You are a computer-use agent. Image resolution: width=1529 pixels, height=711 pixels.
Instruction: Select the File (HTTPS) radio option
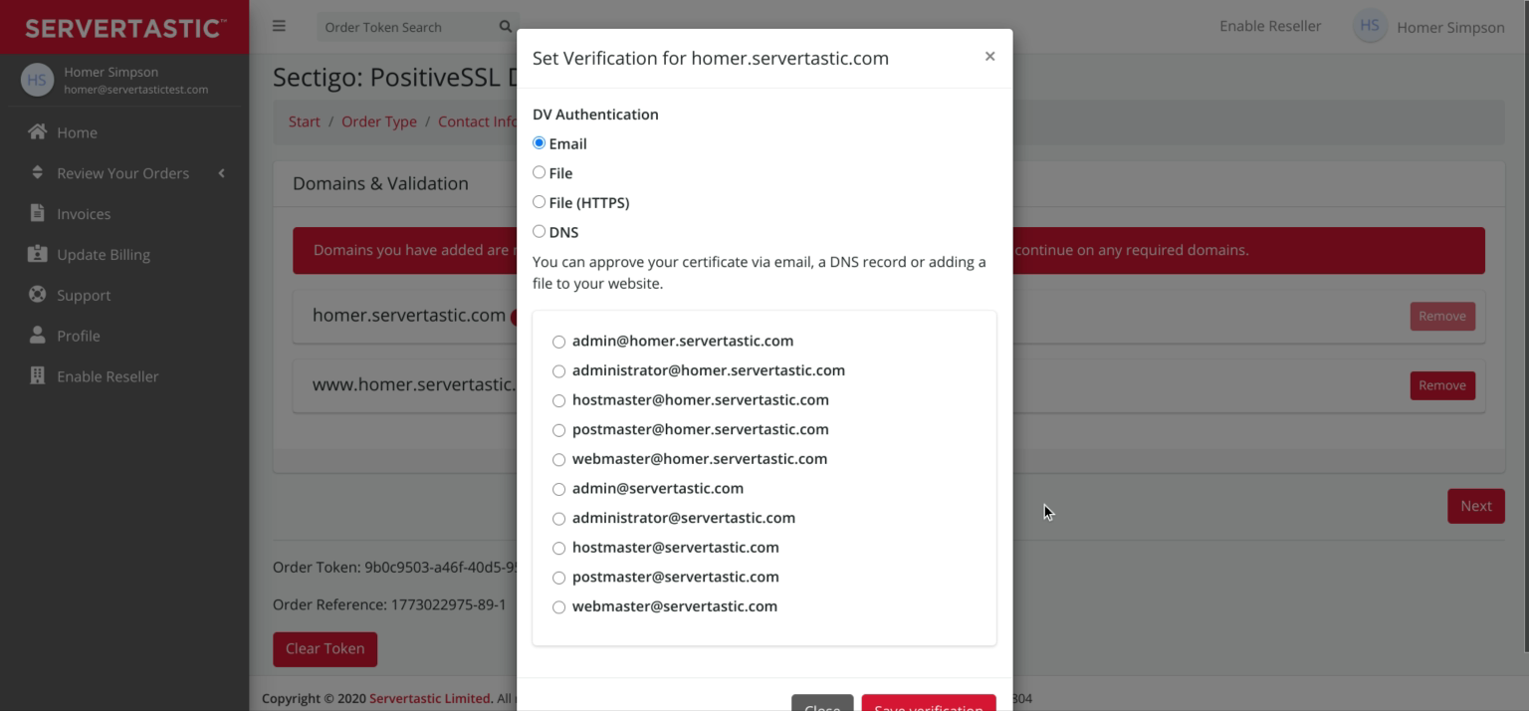click(539, 202)
